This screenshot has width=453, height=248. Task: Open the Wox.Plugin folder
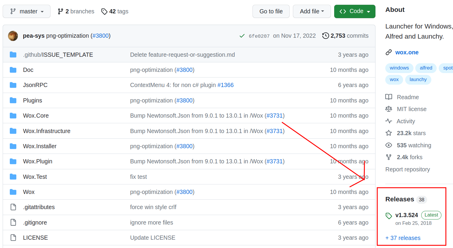[x=38, y=161]
